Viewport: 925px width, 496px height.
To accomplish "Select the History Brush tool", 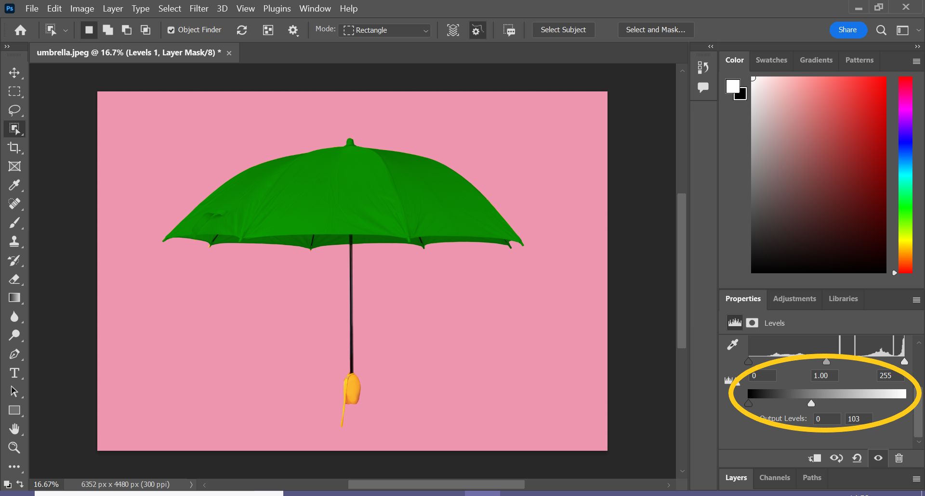I will click(x=14, y=260).
